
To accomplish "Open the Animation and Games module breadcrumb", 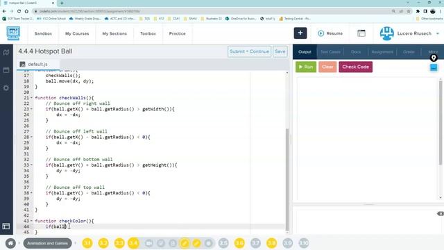I will pos(47,243).
